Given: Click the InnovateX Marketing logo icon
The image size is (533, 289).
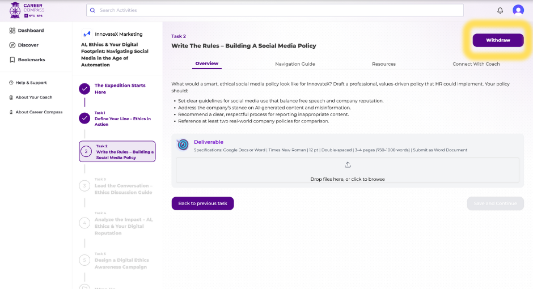Looking at the screenshot, I should [87, 34].
